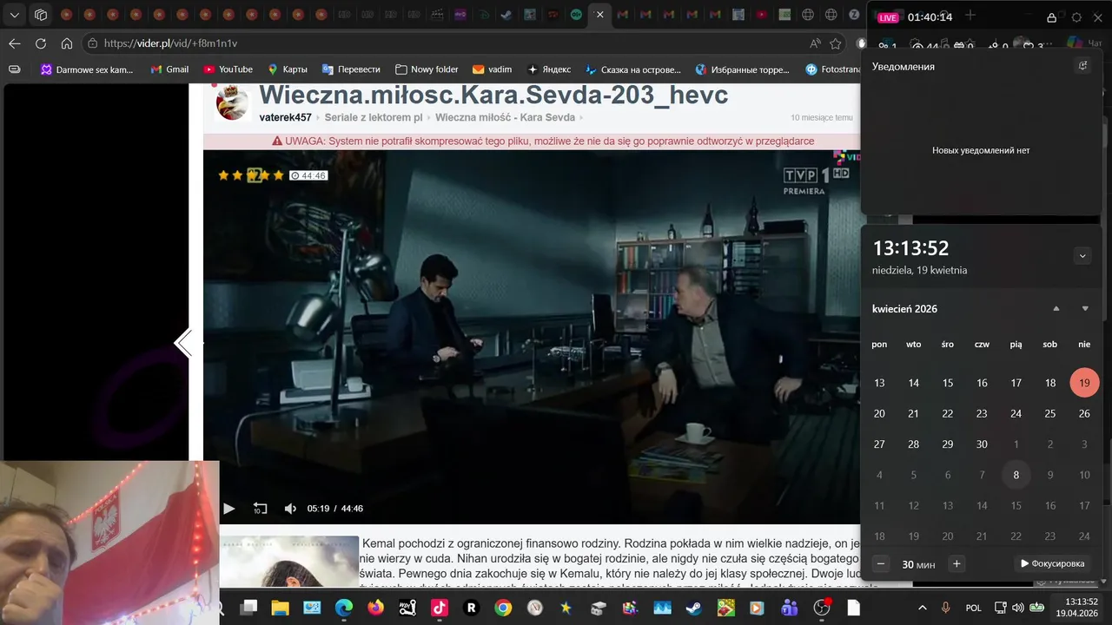Close the active browser tab

(599, 15)
